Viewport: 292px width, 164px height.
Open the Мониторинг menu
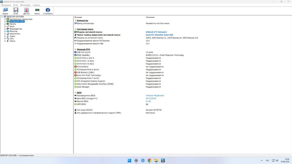click(x=25, y=5)
